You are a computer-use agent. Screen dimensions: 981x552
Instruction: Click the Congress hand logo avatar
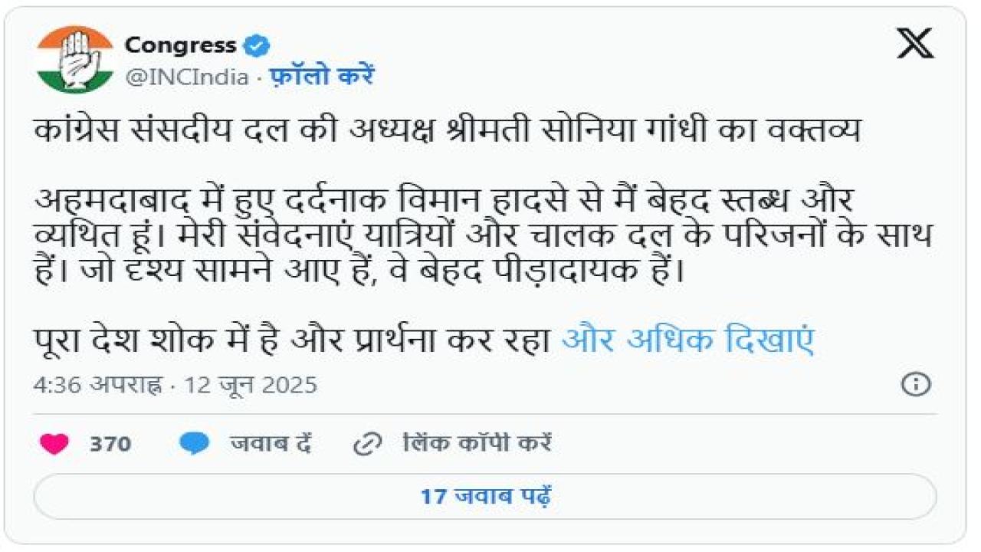[x=74, y=59]
